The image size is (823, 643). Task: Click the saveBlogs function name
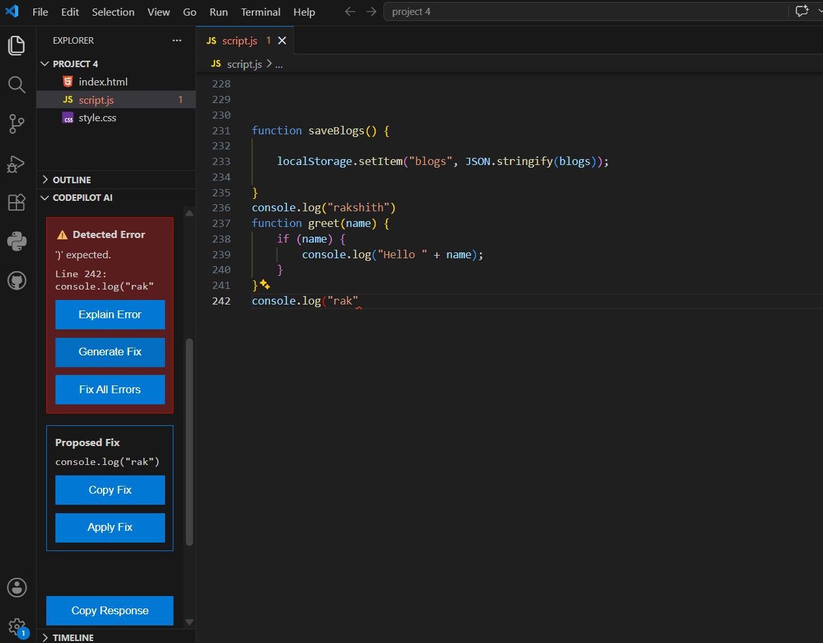(x=337, y=130)
